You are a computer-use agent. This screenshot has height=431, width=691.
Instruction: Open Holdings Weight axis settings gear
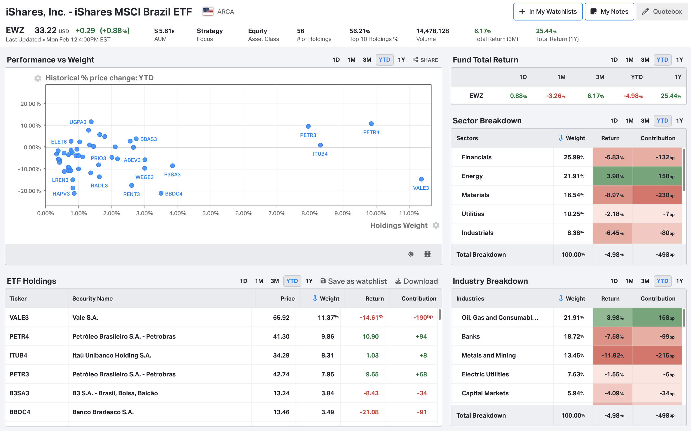pyautogui.click(x=436, y=225)
